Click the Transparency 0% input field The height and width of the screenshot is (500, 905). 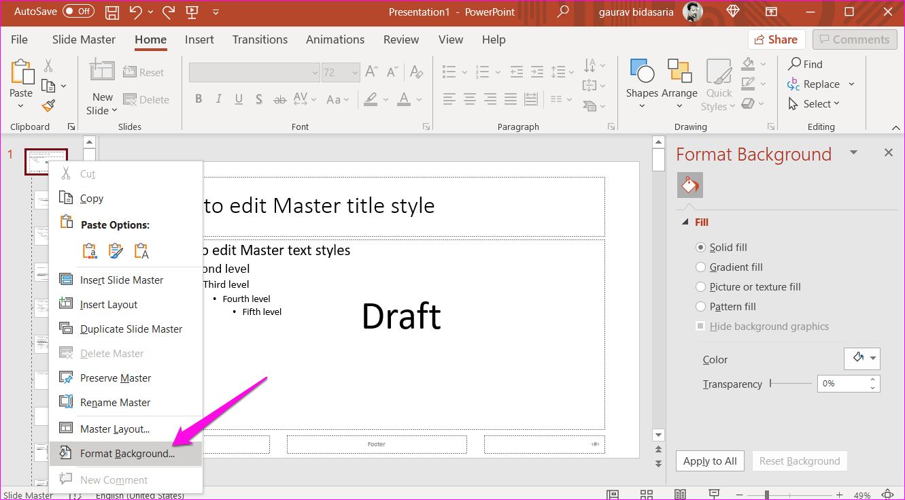tap(841, 384)
